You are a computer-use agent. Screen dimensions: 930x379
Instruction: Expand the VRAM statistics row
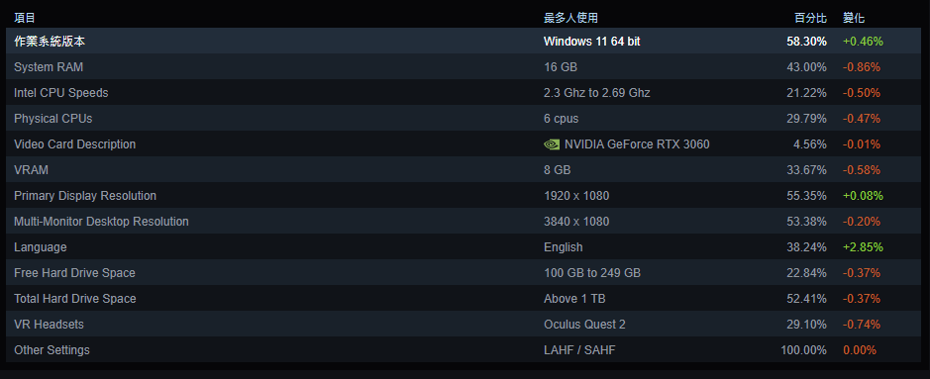pyautogui.click(x=464, y=170)
